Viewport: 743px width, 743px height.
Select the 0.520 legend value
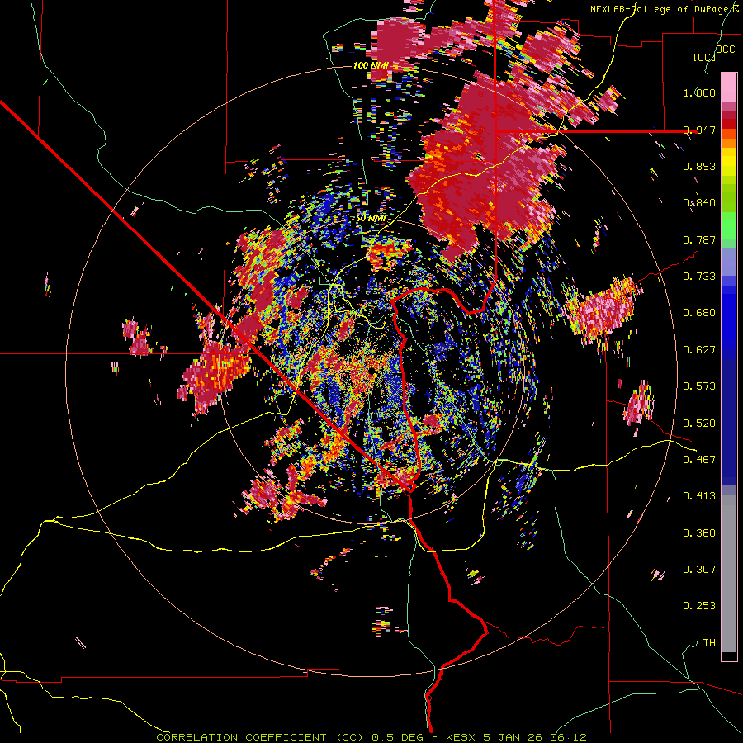pyautogui.click(x=699, y=424)
